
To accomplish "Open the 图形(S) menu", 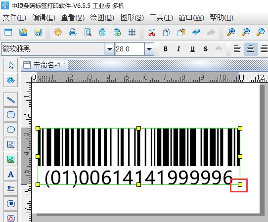I will click(x=132, y=18).
